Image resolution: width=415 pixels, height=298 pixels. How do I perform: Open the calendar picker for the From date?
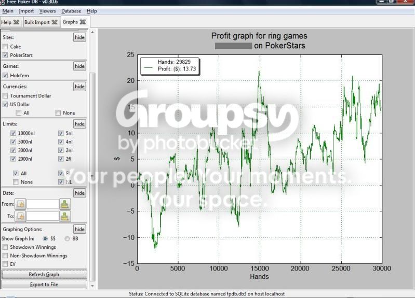(x=20, y=204)
